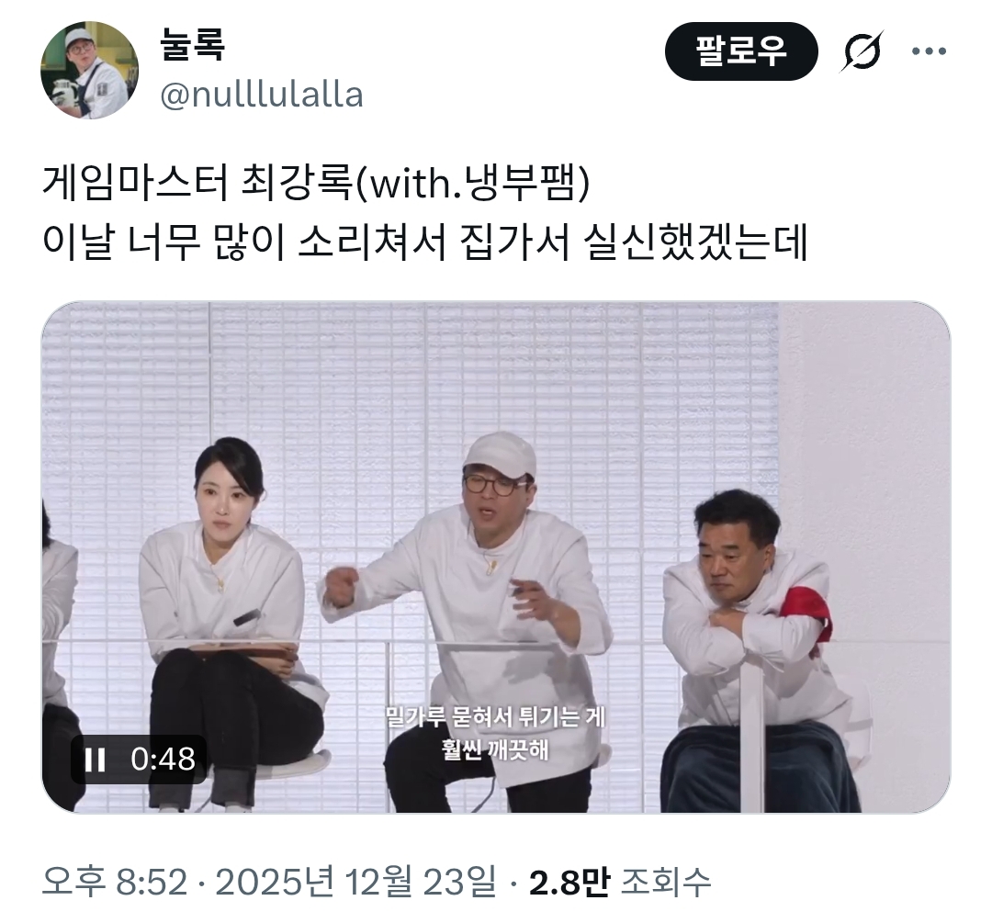This screenshot has width=992, height=923.
Task: Click the 0:48 remaining time label
Action: (x=163, y=760)
